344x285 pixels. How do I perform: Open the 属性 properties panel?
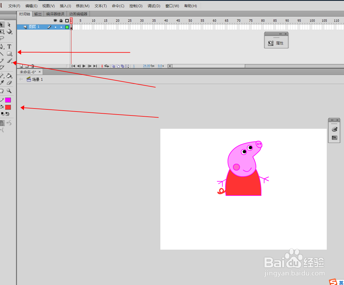pyautogui.click(x=276, y=43)
